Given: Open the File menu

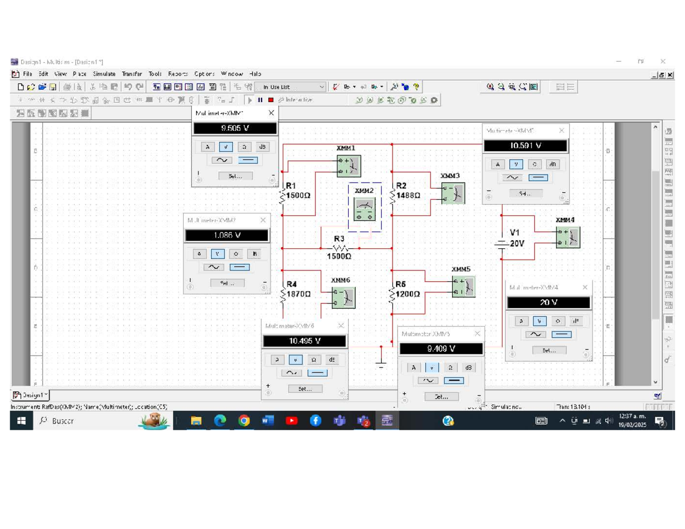Looking at the screenshot, I should [x=27, y=74].
